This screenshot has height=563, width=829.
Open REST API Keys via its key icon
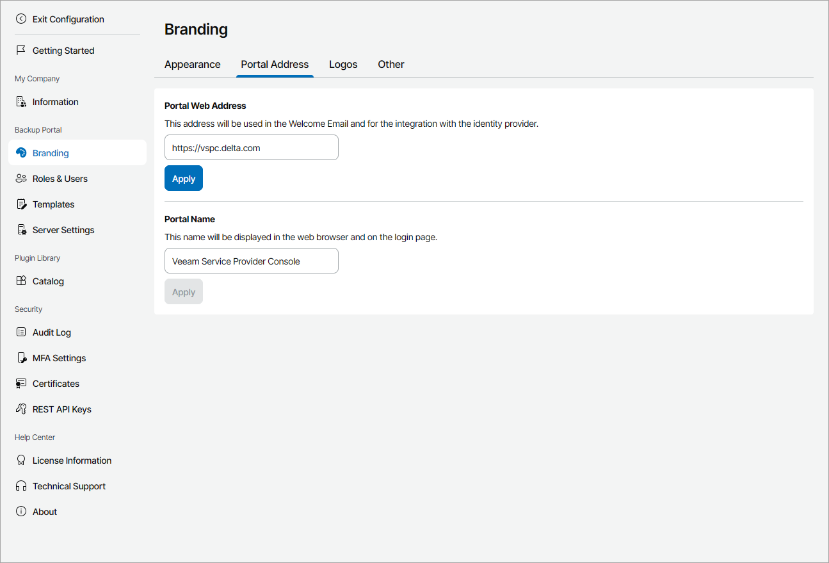point(21,409)
